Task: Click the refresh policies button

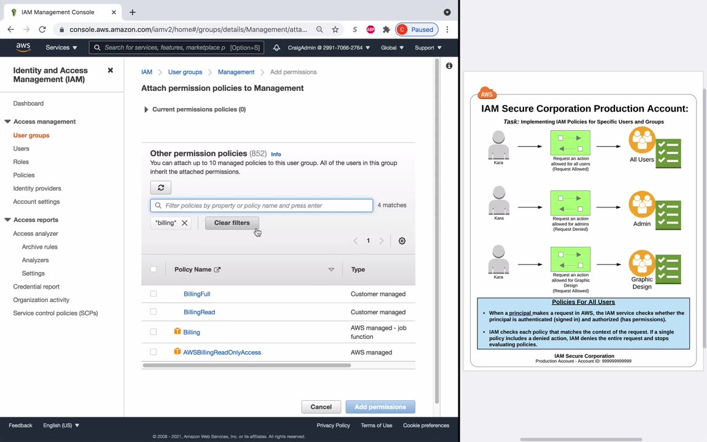Action: coord(161,188)
